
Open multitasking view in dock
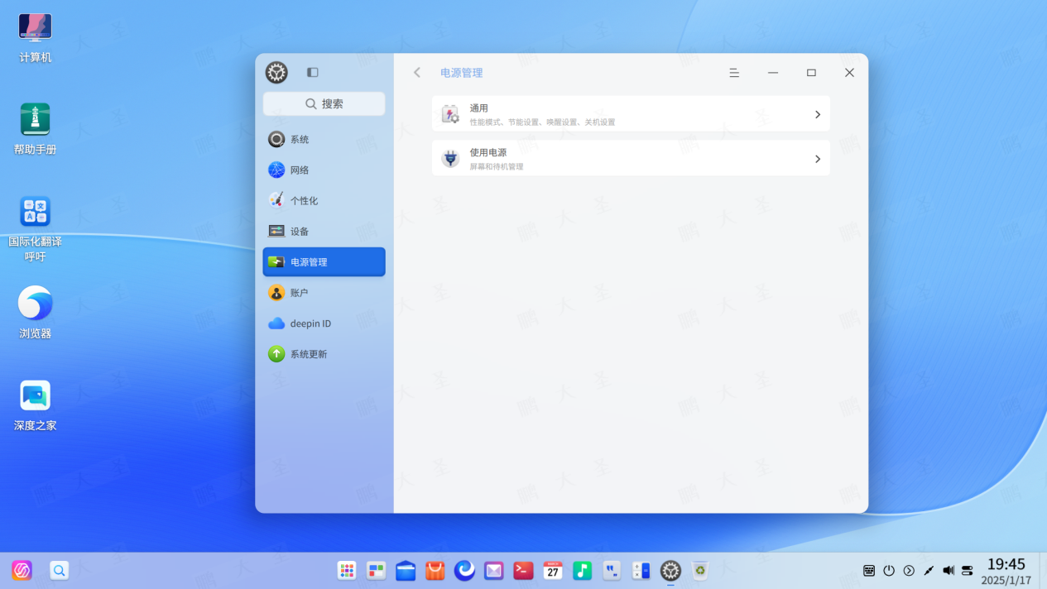pos(377,570)
